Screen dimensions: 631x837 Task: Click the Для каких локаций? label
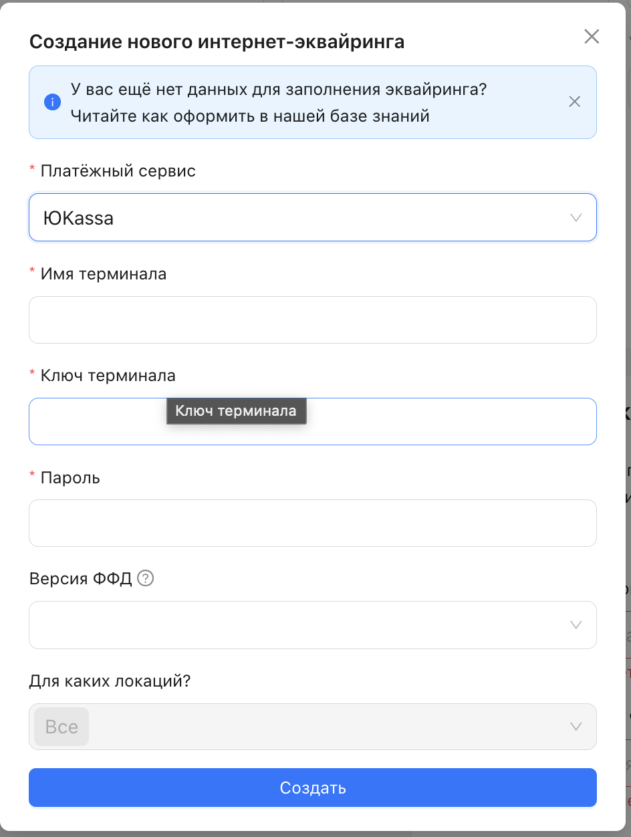110,681
